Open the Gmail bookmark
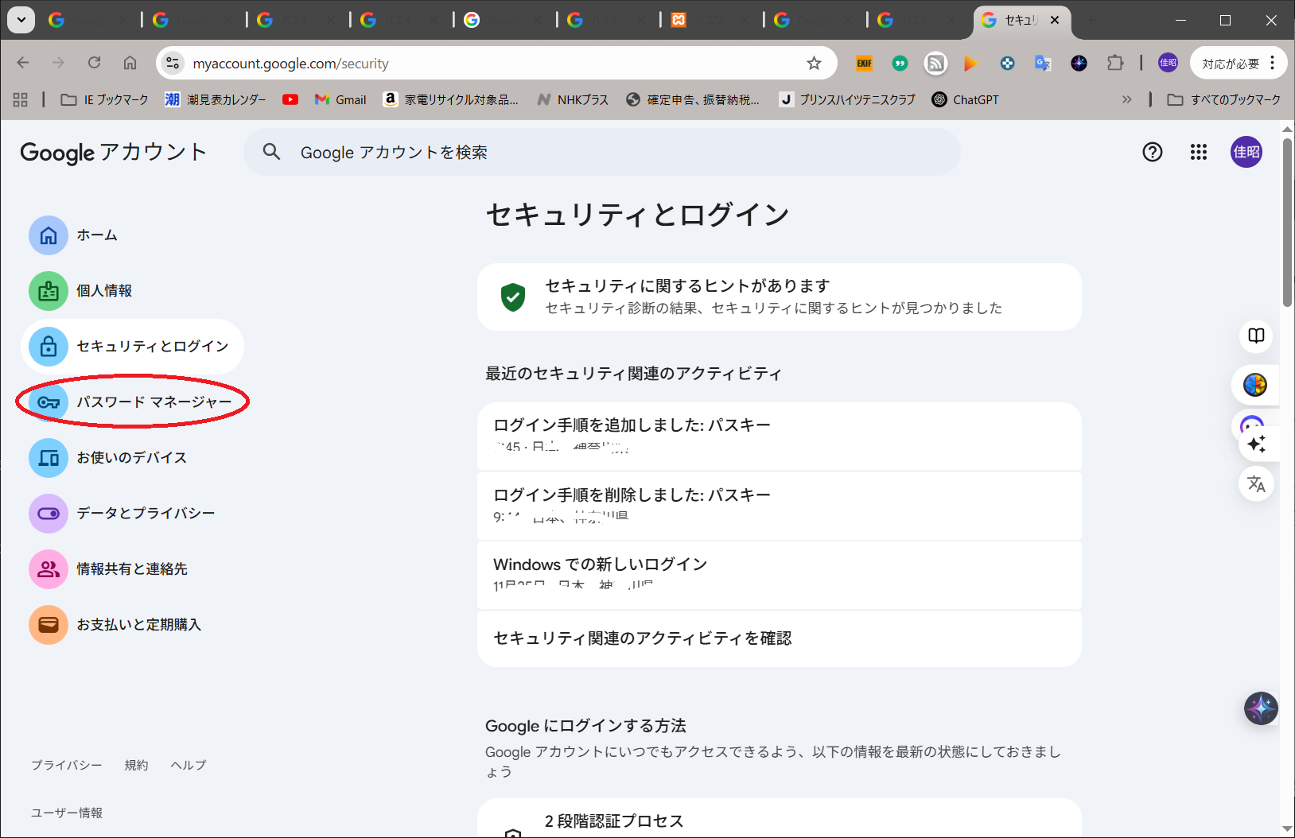Screen dimensions: 1295x838 pos(340,99)
